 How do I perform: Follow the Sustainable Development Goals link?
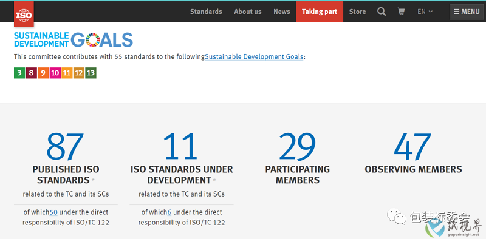(x=254, y=57)
